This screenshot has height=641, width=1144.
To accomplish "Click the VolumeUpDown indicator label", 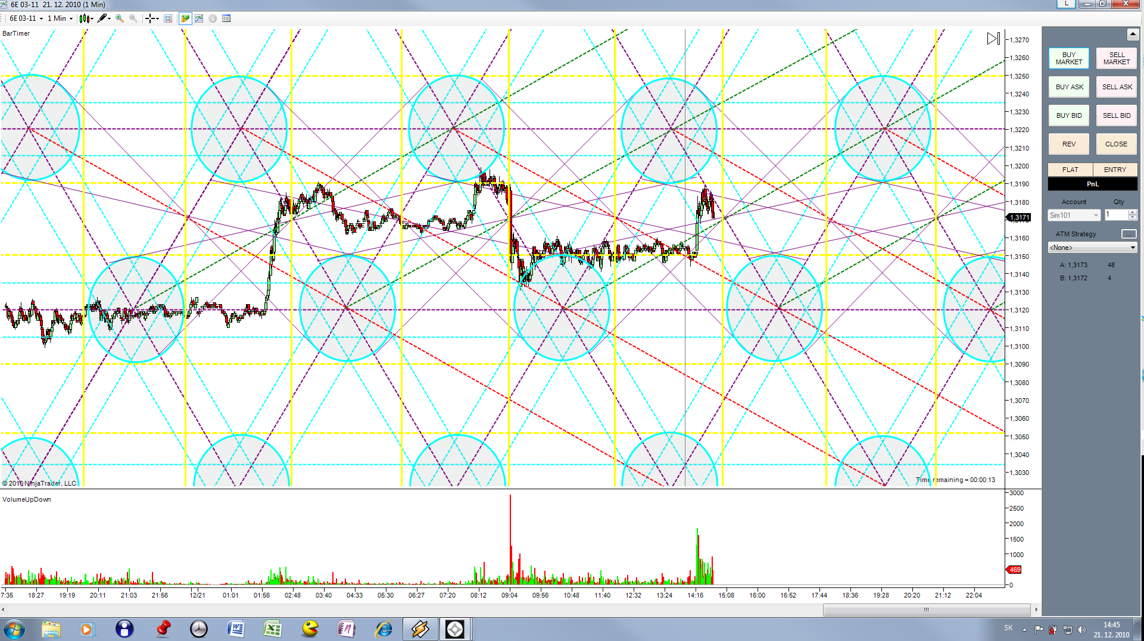I will (27, 499).
